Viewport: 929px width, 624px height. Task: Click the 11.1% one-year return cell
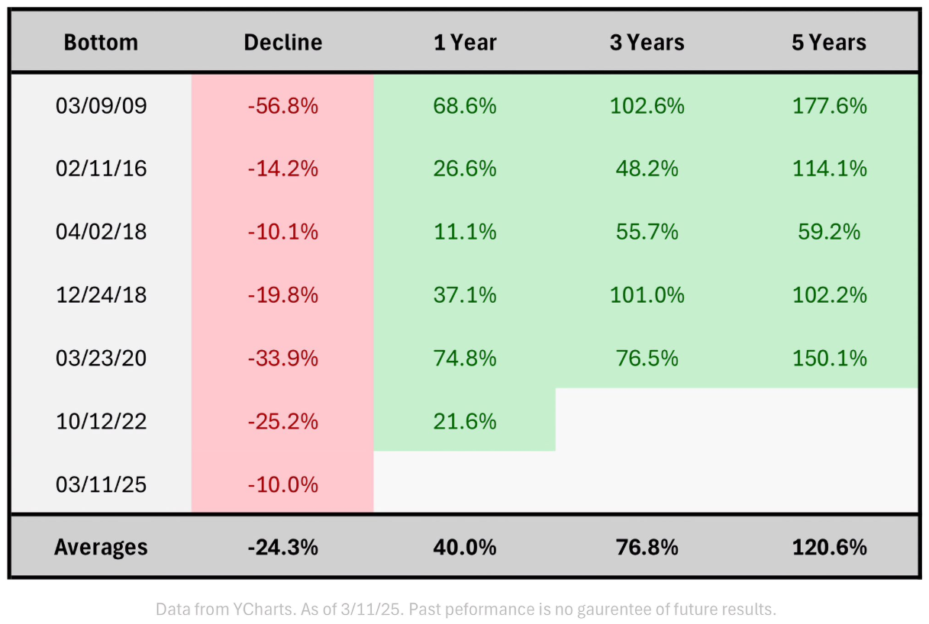(465, 231)
